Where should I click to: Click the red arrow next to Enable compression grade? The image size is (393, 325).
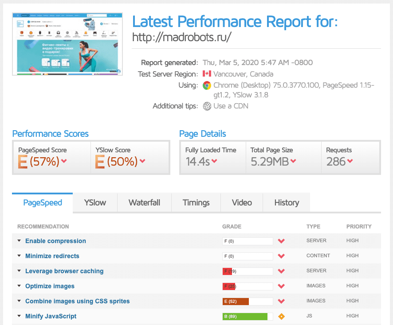tap(281, 241)
